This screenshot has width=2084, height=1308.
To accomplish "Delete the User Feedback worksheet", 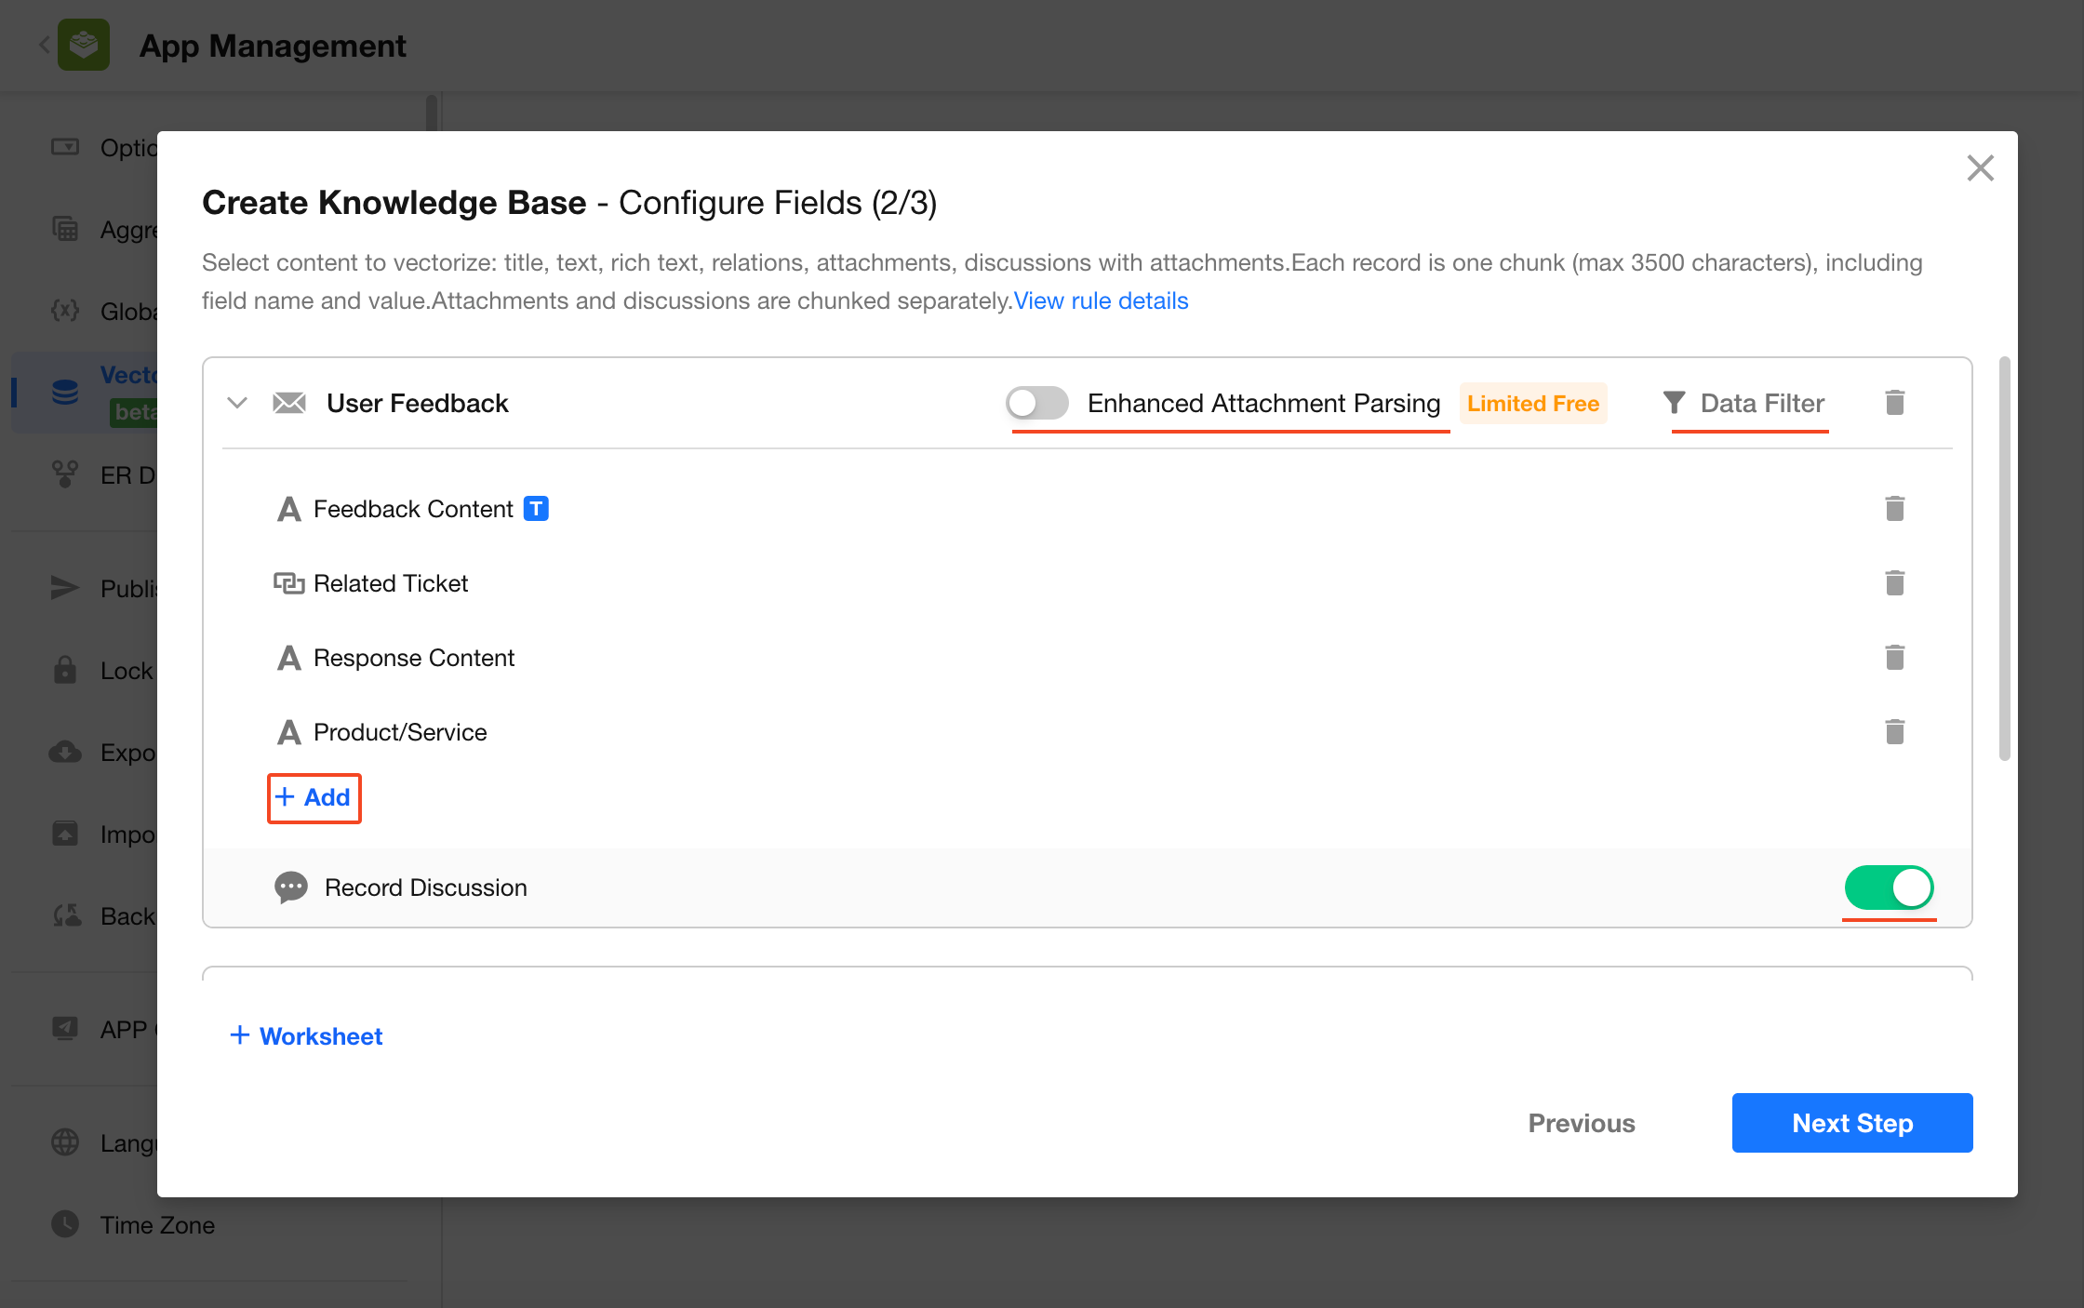I will [x=1894, y=403].
